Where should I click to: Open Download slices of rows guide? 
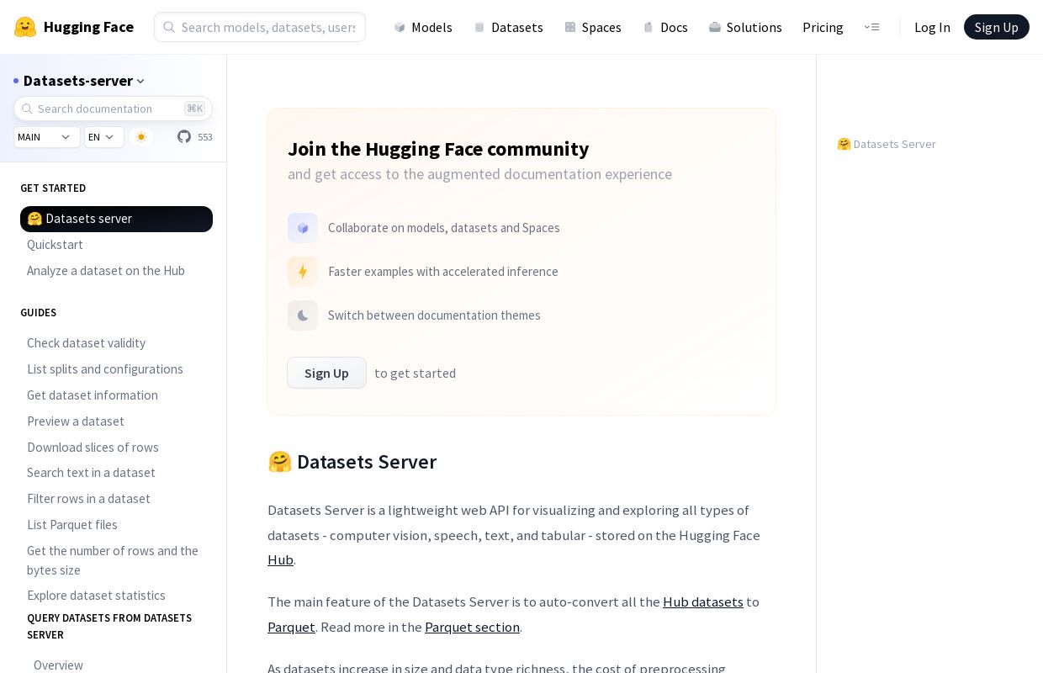[x=93, y=448]
